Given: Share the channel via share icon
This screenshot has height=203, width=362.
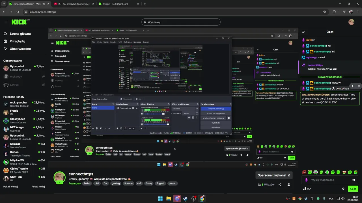Looking at the screenshot, I should pos(280,185).
